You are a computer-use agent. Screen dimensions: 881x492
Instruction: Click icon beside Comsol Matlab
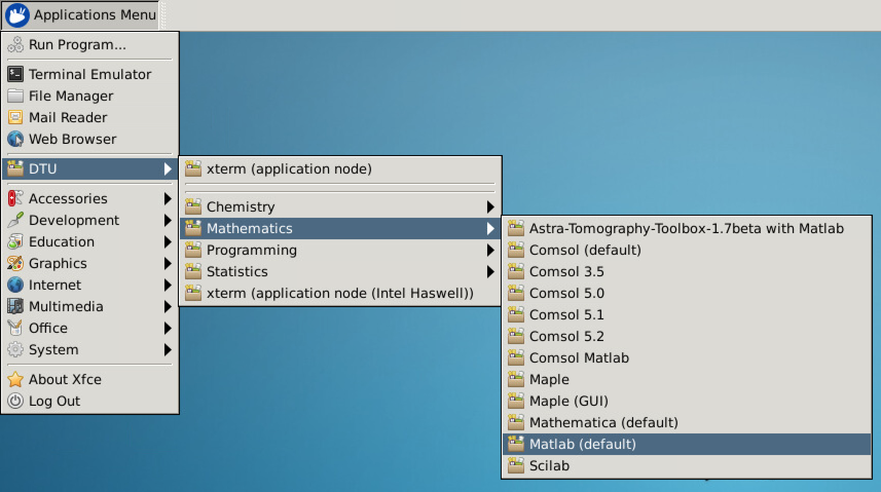point(516,358)
